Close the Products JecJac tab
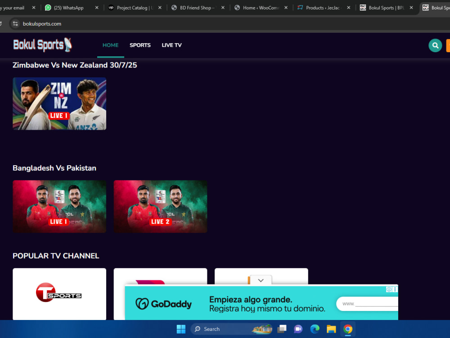 pyautogui.click(x=348, y=8)
